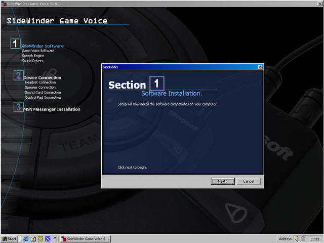Click the blue Quick Launch icon
324x243 pixels.
coord(48,239)
